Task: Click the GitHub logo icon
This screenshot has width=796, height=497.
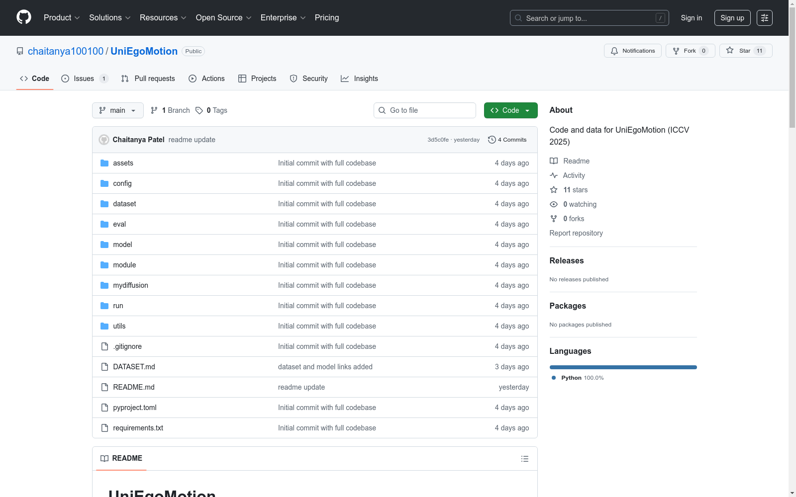Action: (24, 17)
